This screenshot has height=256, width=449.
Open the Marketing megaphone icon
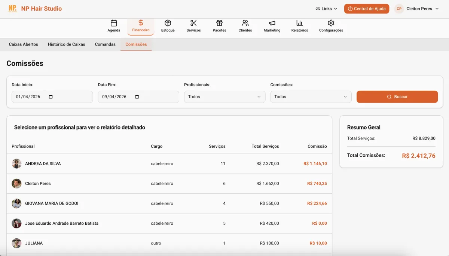pyautogui.click(x=272, y=23)
